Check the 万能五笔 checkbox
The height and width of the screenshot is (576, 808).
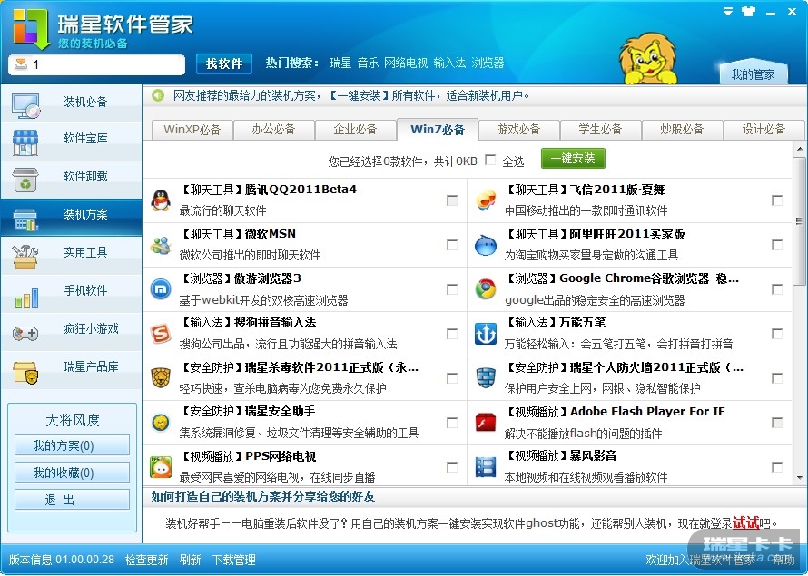777,334
